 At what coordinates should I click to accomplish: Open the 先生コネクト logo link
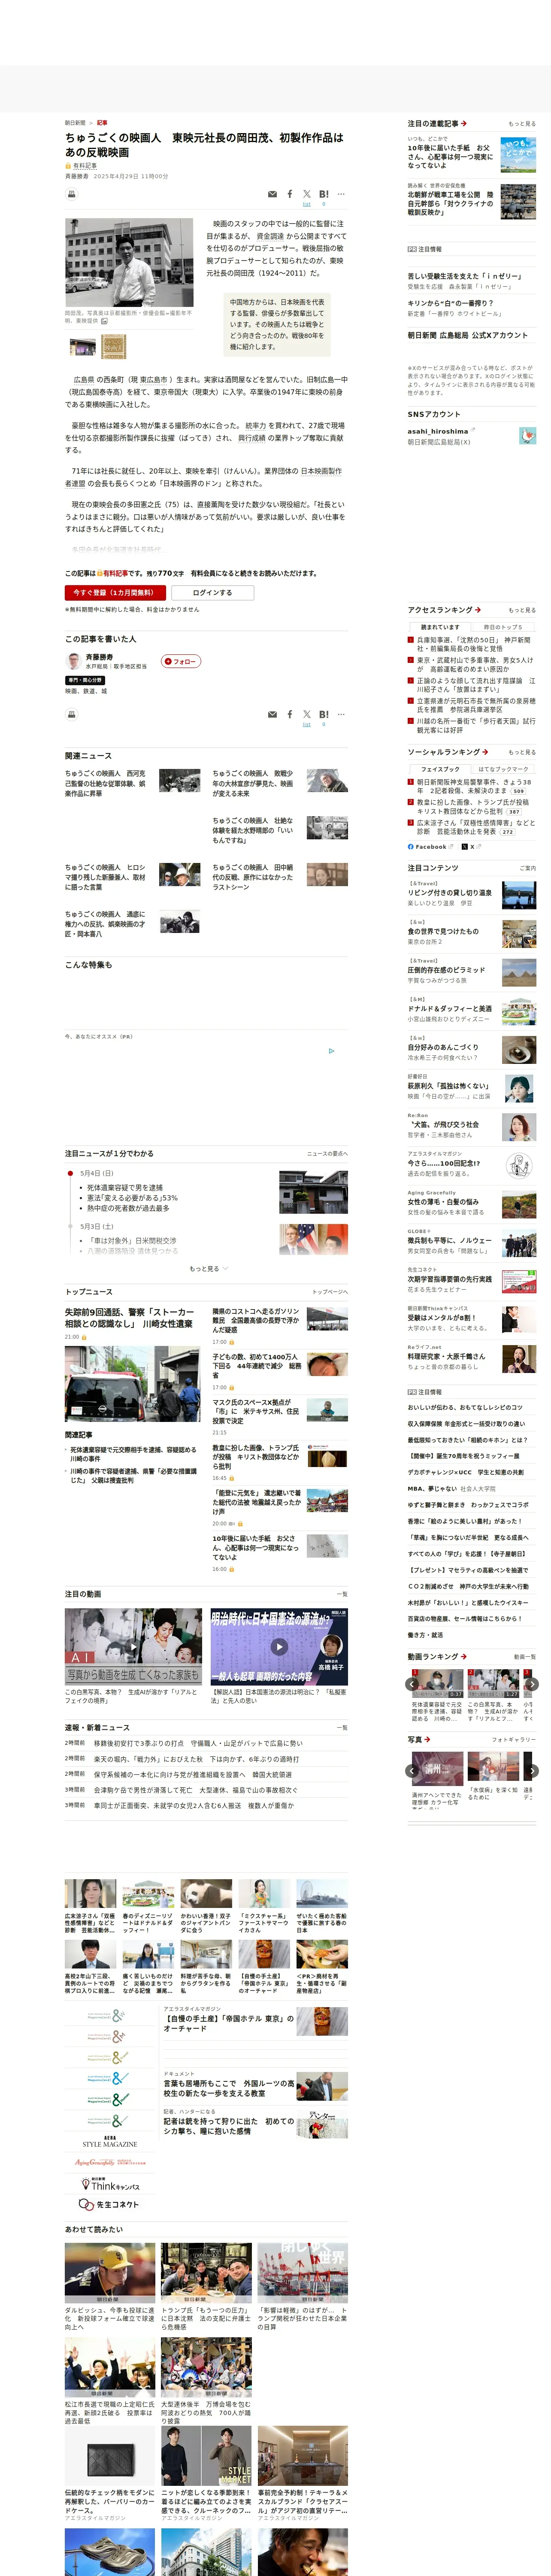pyautogui.click(x=109, y=2204)
